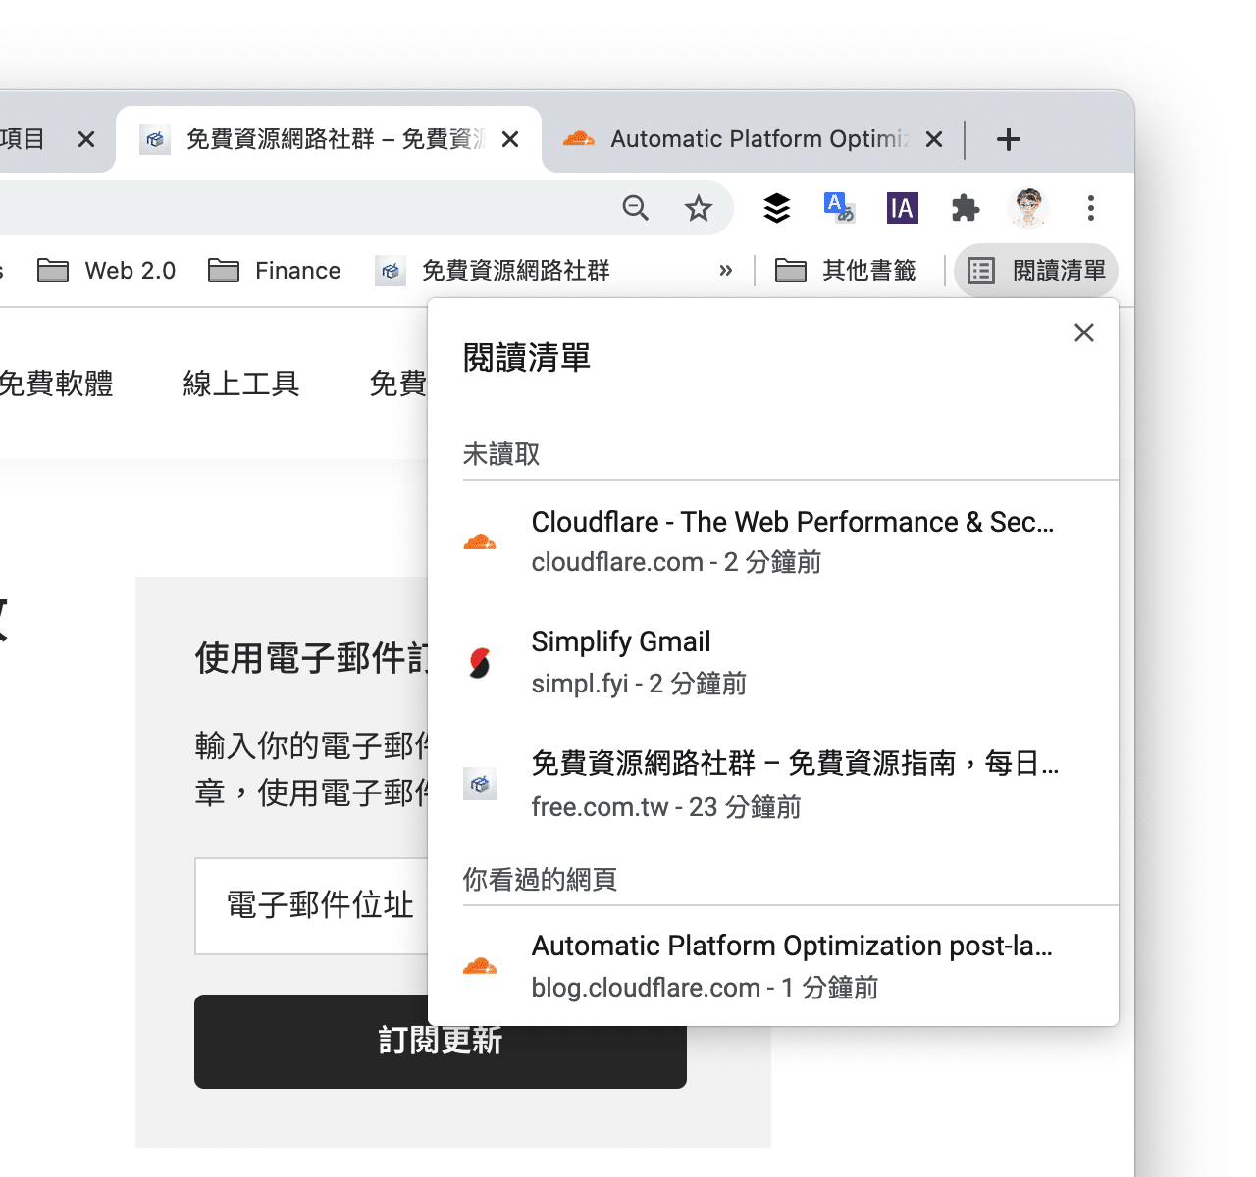This screenshot has height=1177, width=1256.
Task: Open the Google Translate extension icon
Action: click(839, 208)
